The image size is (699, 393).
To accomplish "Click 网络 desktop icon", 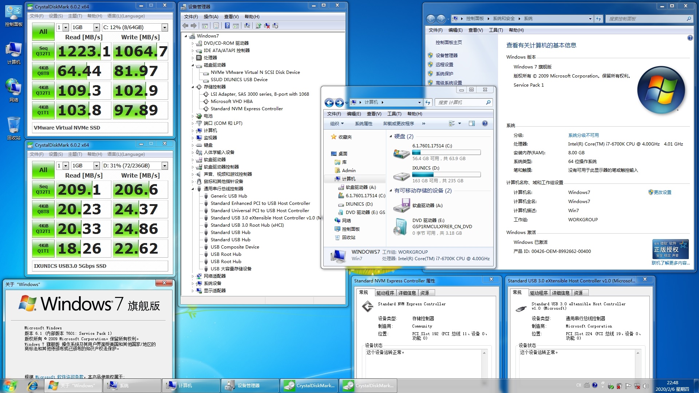I will coord(13,90).
